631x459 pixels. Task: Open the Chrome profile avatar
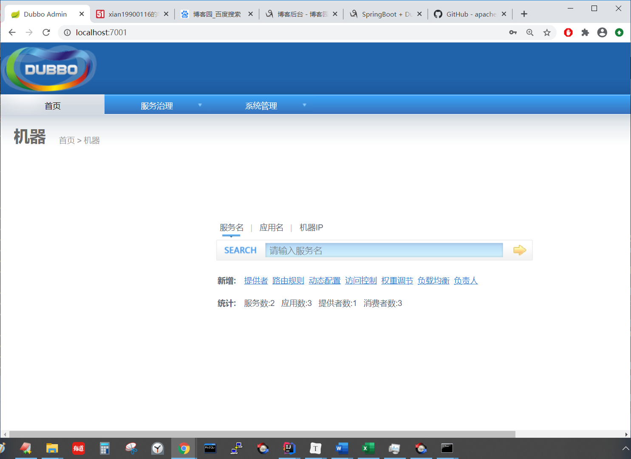pos(602,32)
